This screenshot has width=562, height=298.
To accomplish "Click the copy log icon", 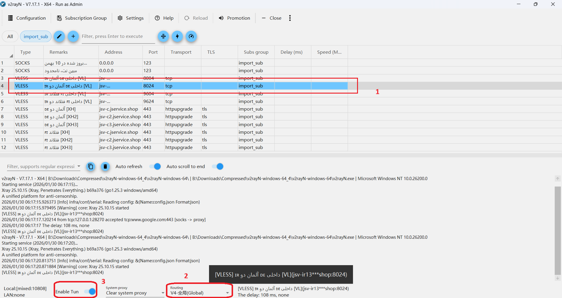I will coord(91,167).
